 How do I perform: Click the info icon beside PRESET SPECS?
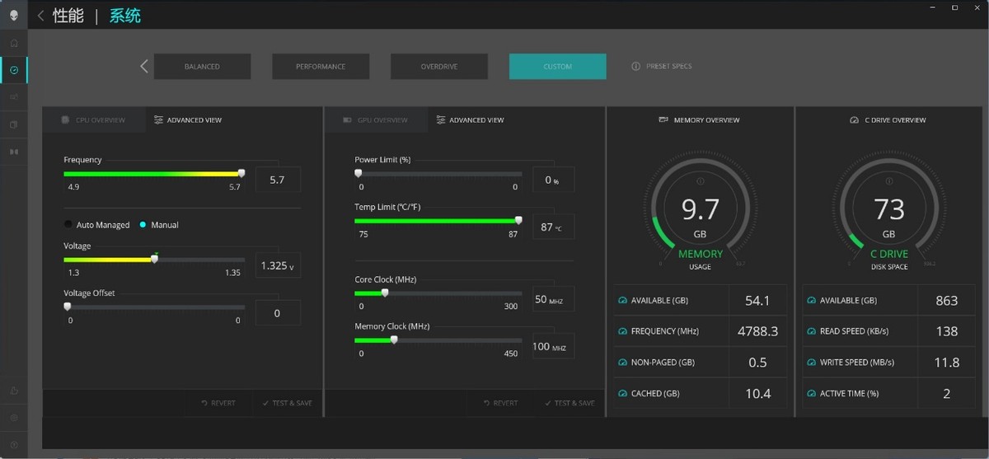(x=635, y=66)
